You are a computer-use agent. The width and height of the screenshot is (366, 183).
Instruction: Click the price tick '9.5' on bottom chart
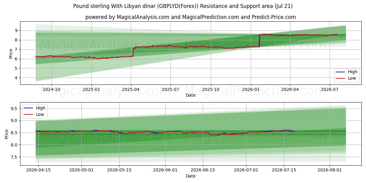point(15,109)
